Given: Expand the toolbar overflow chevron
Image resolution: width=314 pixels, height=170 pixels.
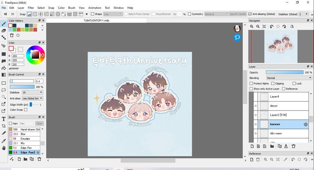Looking at the screenshot, I should pyautogui.click(x=312, y=15).
